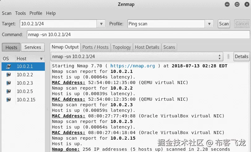Switch to the Ports / Hosts tab

click(x=95, y=47)
